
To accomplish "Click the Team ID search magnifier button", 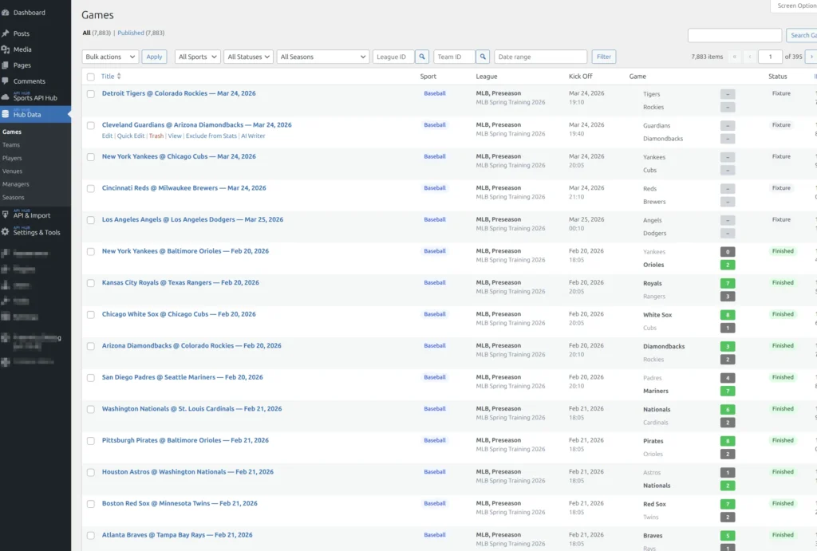I will (x=483, y=57).
